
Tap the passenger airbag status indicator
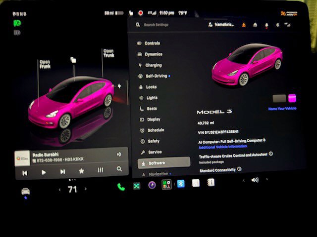pos(289,13)
